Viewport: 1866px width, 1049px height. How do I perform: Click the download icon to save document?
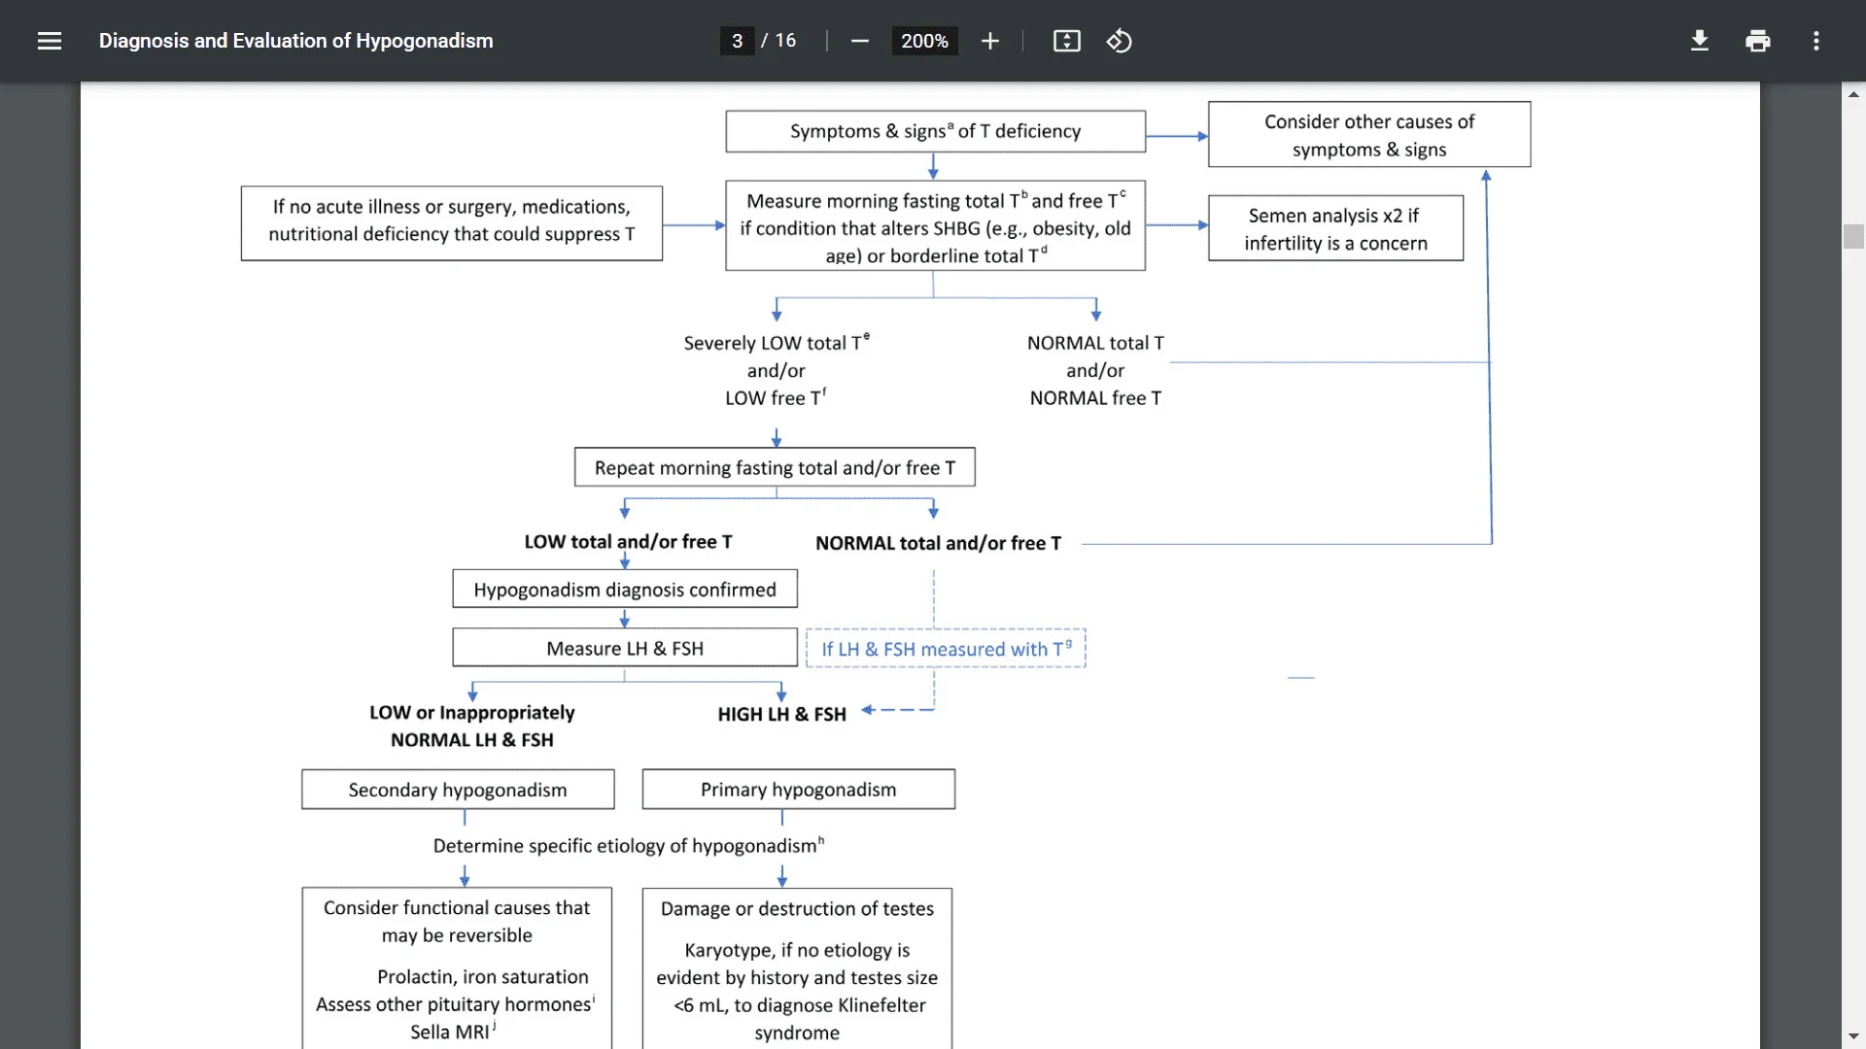click(1698, 40)
